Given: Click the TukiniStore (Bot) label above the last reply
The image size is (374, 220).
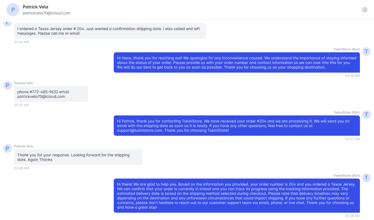Looking at the screenshot, I should [347, 176].
